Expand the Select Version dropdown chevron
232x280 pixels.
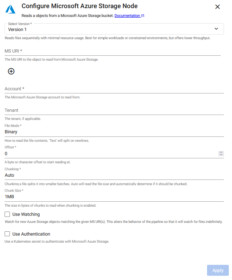click(217, 29)
